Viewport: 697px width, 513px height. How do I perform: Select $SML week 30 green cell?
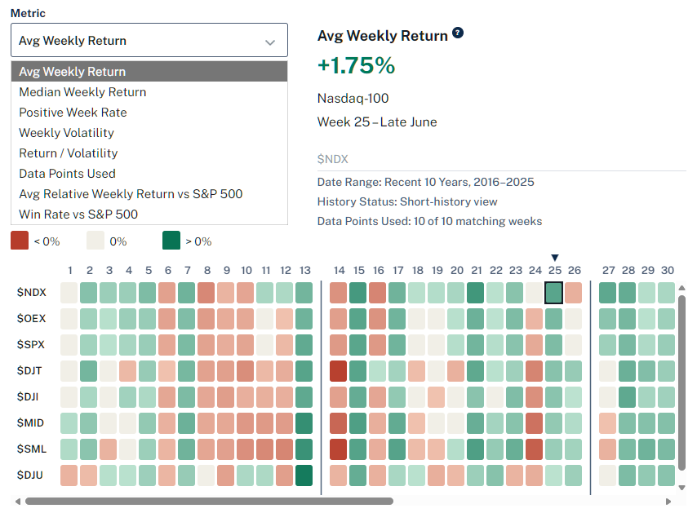pyautogui.click(x=666, y=449)
